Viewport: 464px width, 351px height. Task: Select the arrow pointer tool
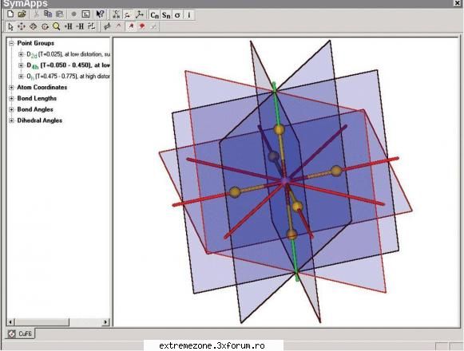[10, 26]
